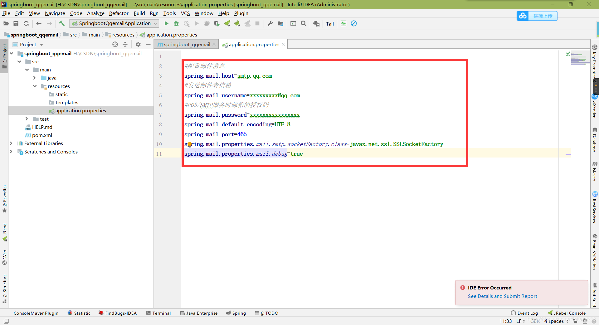Collapse the src folder node
The image size is (599, 325).
[x=19, y=62]
